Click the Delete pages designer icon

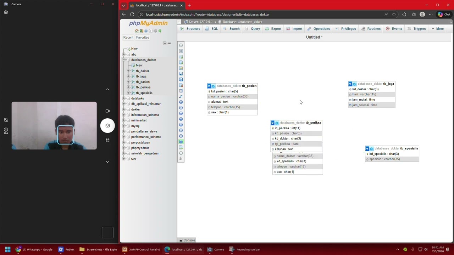pyautogui.click(x=181, y=85)
